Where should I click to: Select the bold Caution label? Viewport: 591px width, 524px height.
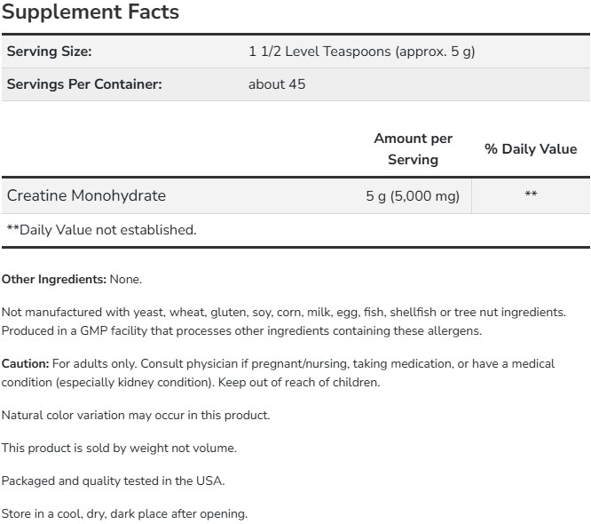click(26, 364)
